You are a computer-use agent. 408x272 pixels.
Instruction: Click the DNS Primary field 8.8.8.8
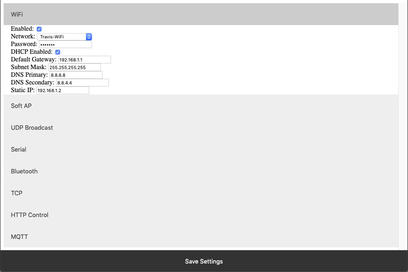76,75
